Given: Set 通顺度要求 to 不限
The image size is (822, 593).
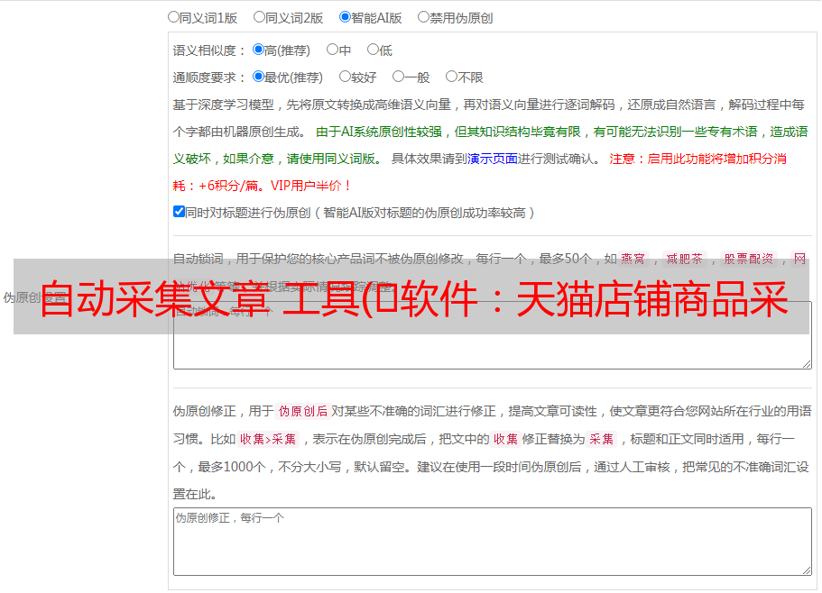Looking at the screenshot, I should (x=451, y=77).
